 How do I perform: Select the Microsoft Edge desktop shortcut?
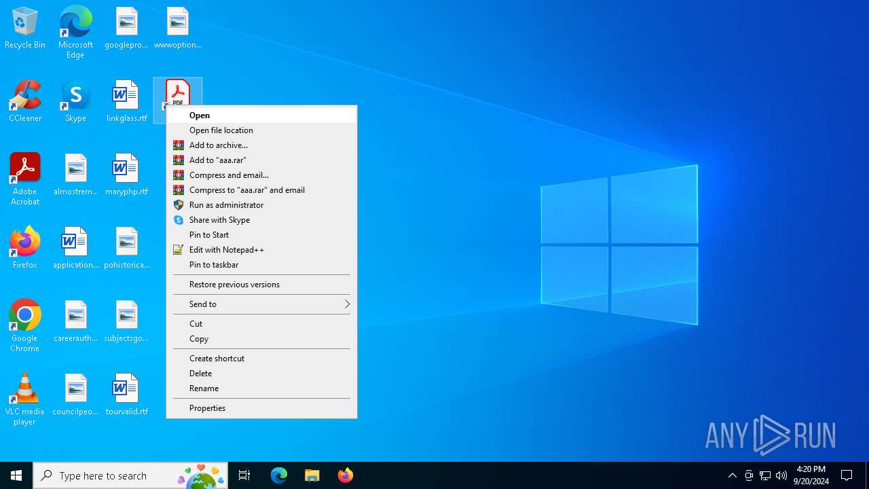pyautogui.click(x=75, y=32)
